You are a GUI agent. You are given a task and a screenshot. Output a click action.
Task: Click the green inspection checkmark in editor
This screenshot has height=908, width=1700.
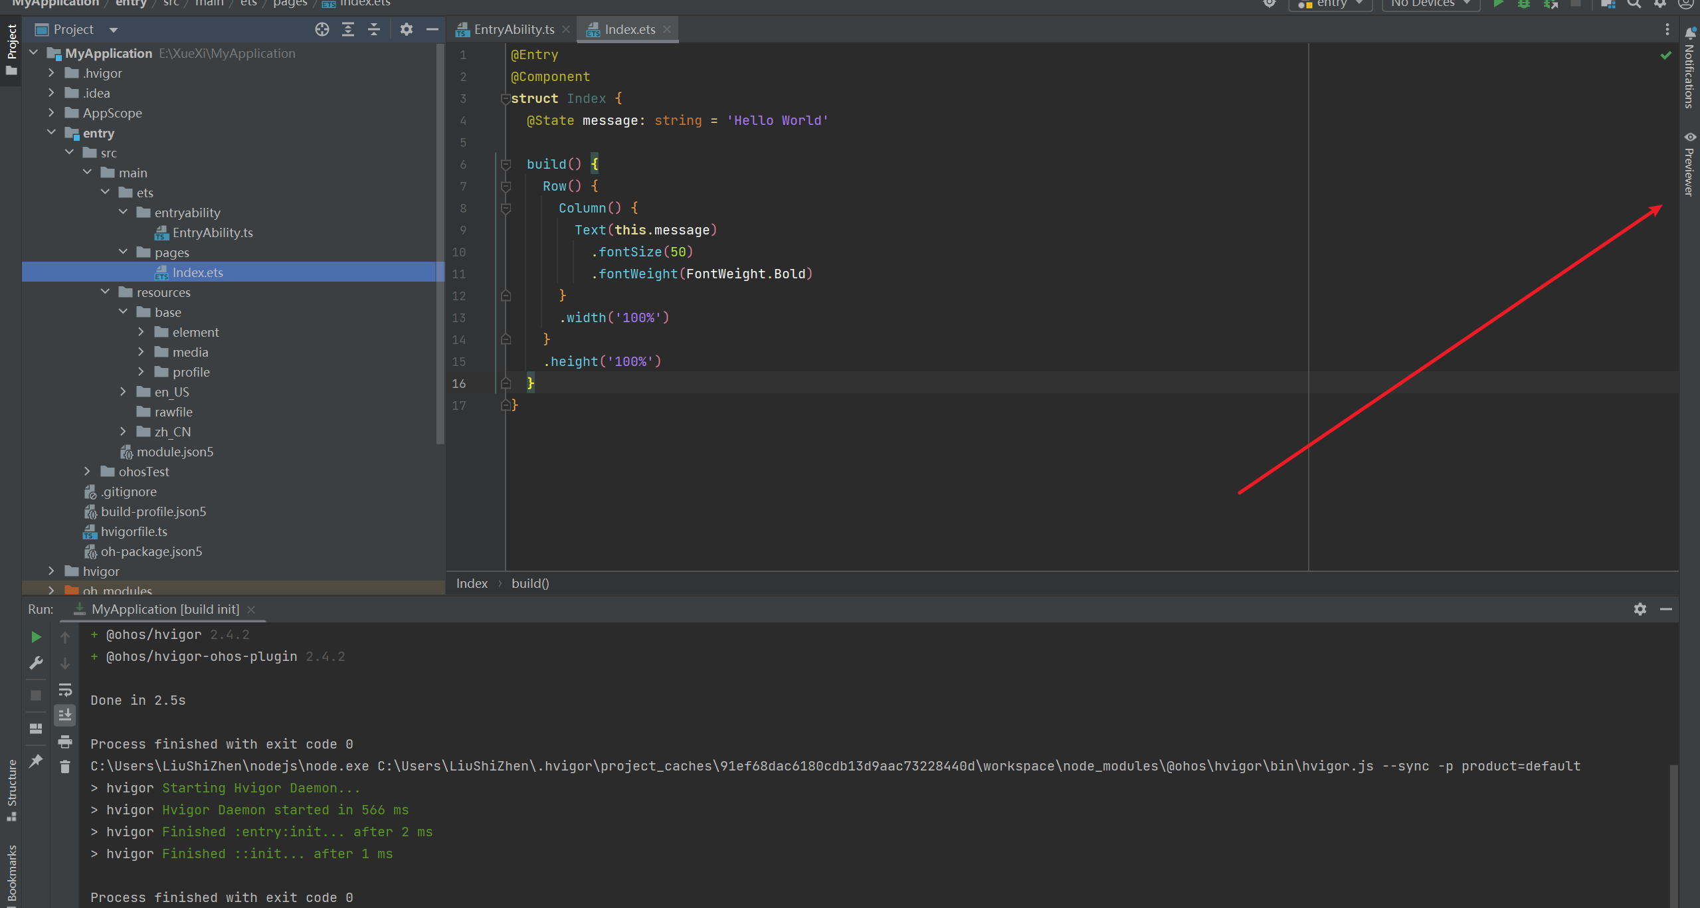[x=1666, y=55]
